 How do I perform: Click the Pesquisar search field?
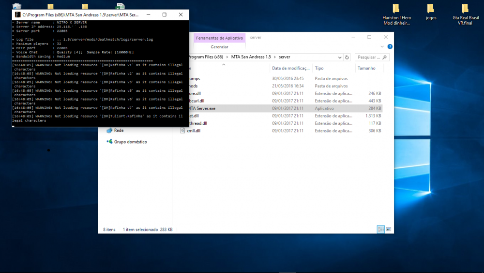tap(369, 57)
